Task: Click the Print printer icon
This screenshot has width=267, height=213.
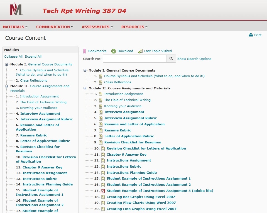Action: 251,35
